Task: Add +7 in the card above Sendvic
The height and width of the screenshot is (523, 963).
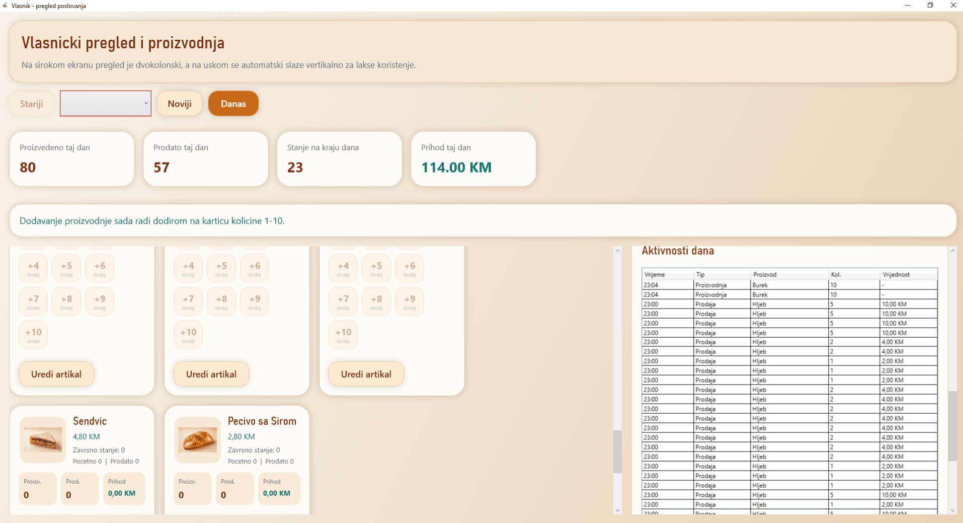Action: click(x=33, y=302)
